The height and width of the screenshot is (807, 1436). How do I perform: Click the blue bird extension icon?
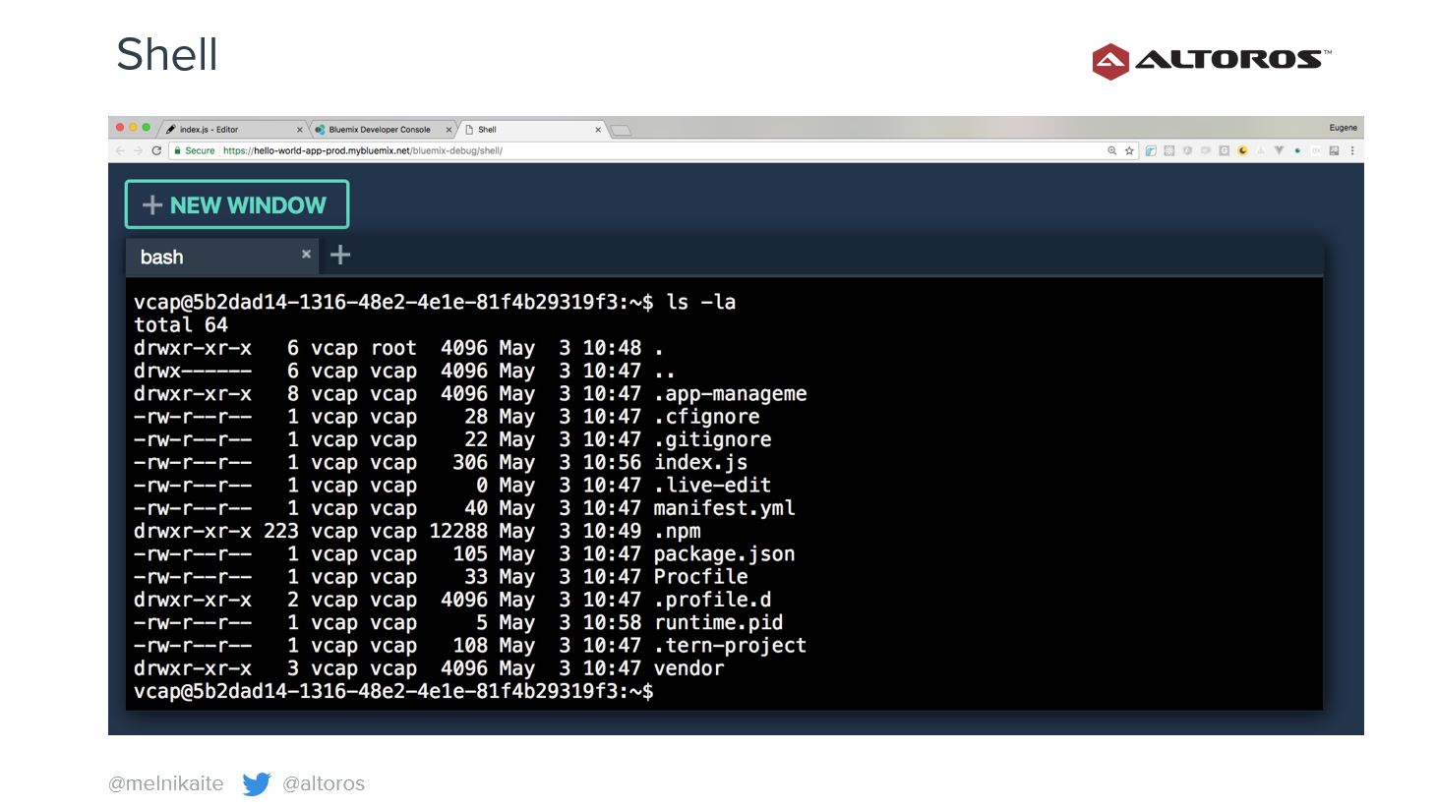[1151, 150]
